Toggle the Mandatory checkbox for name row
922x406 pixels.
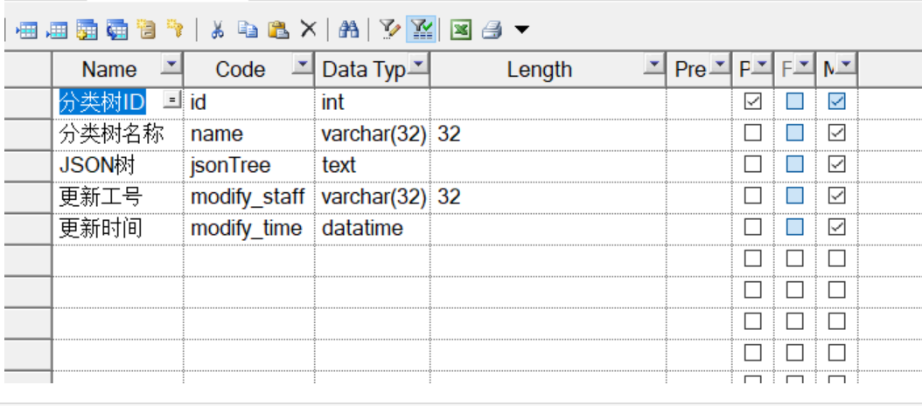point(837,134)
